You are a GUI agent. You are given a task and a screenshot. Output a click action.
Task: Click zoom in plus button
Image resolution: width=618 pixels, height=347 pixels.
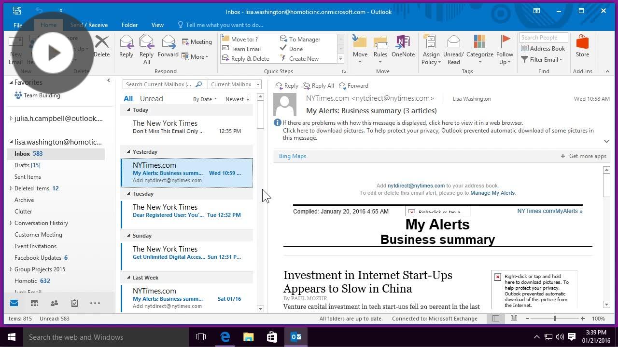(x=583, y=319)
